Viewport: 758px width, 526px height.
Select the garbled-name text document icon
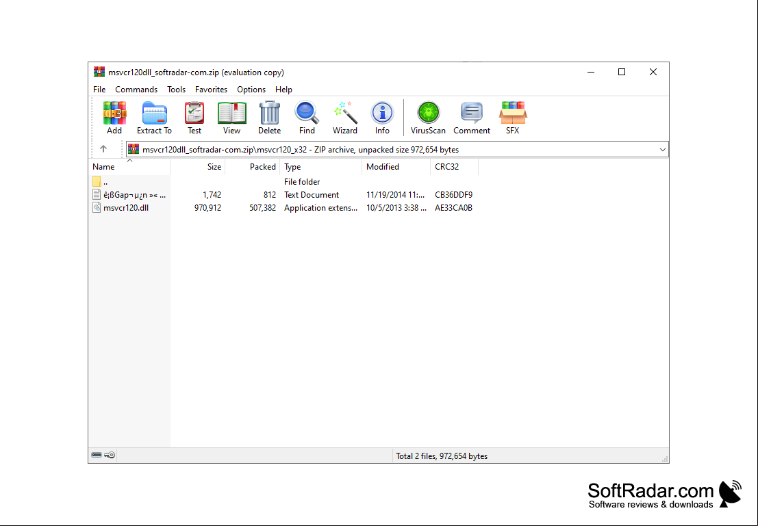coord(97,195)
